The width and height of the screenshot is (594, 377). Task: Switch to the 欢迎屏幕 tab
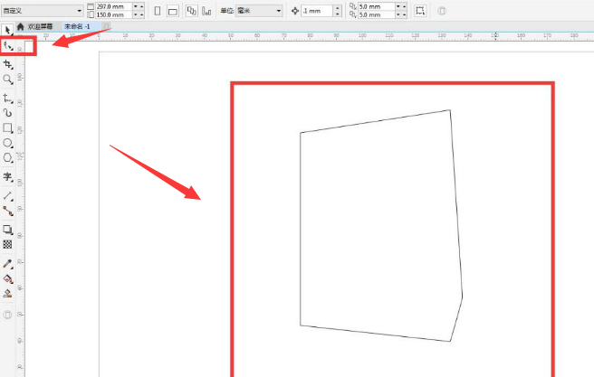(40, 26)
